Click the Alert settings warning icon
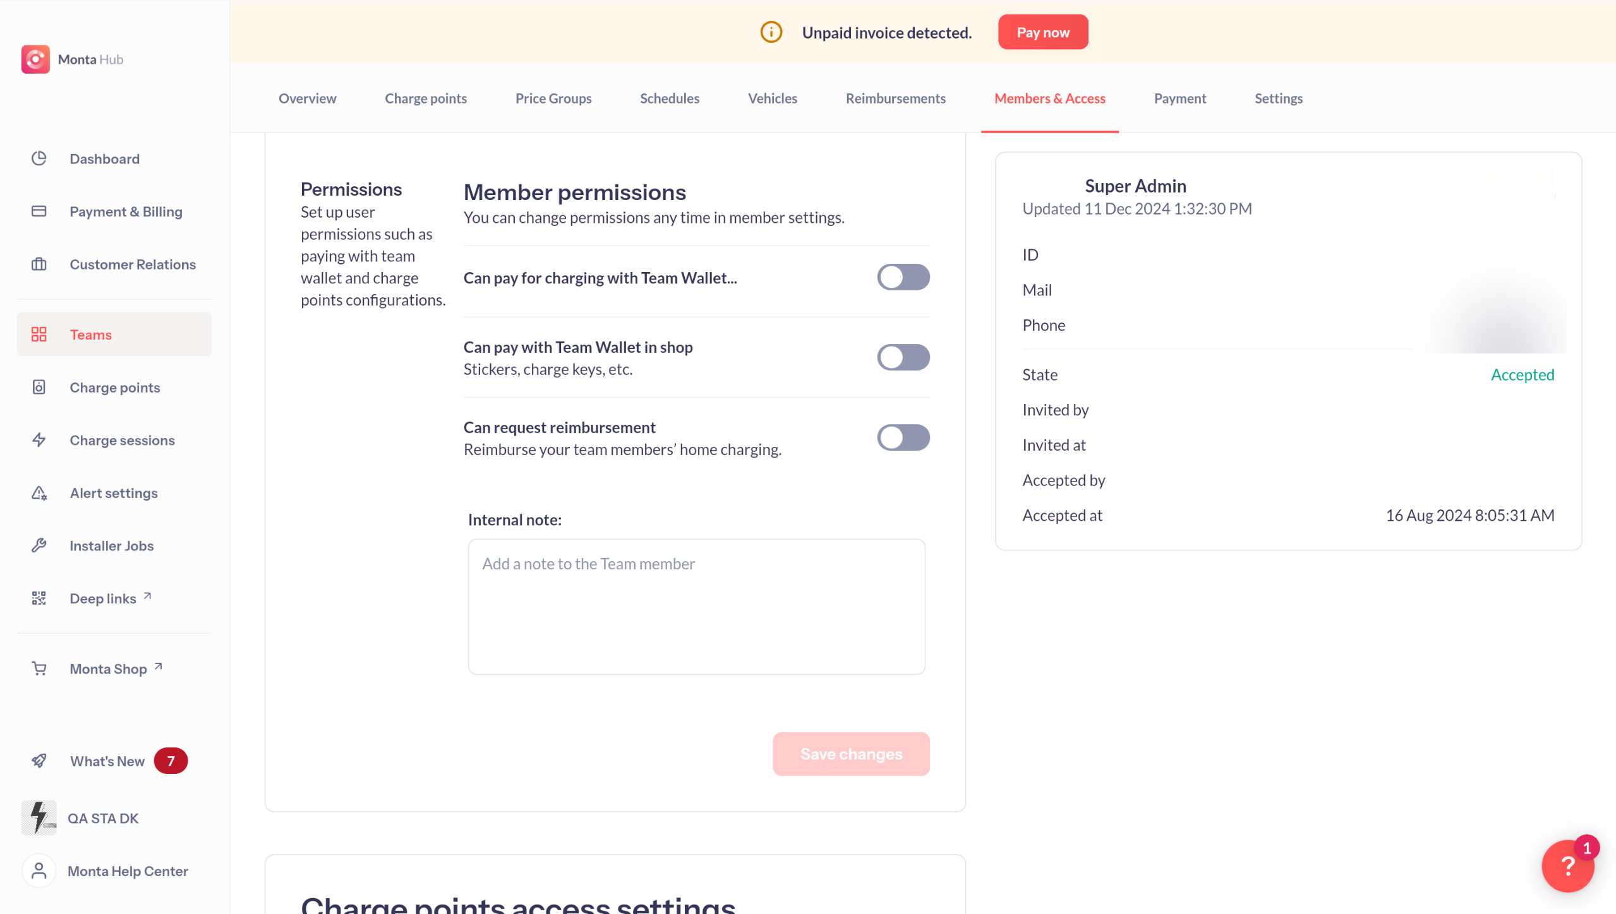The image size is (1616, 914). coord(39,493)
